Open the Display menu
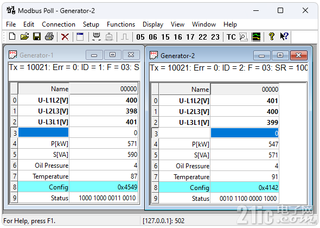Viewport: 320px width, 228px height. click(153, 24)
